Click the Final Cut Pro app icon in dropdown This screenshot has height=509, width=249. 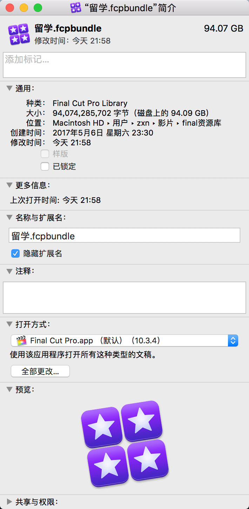22,341
